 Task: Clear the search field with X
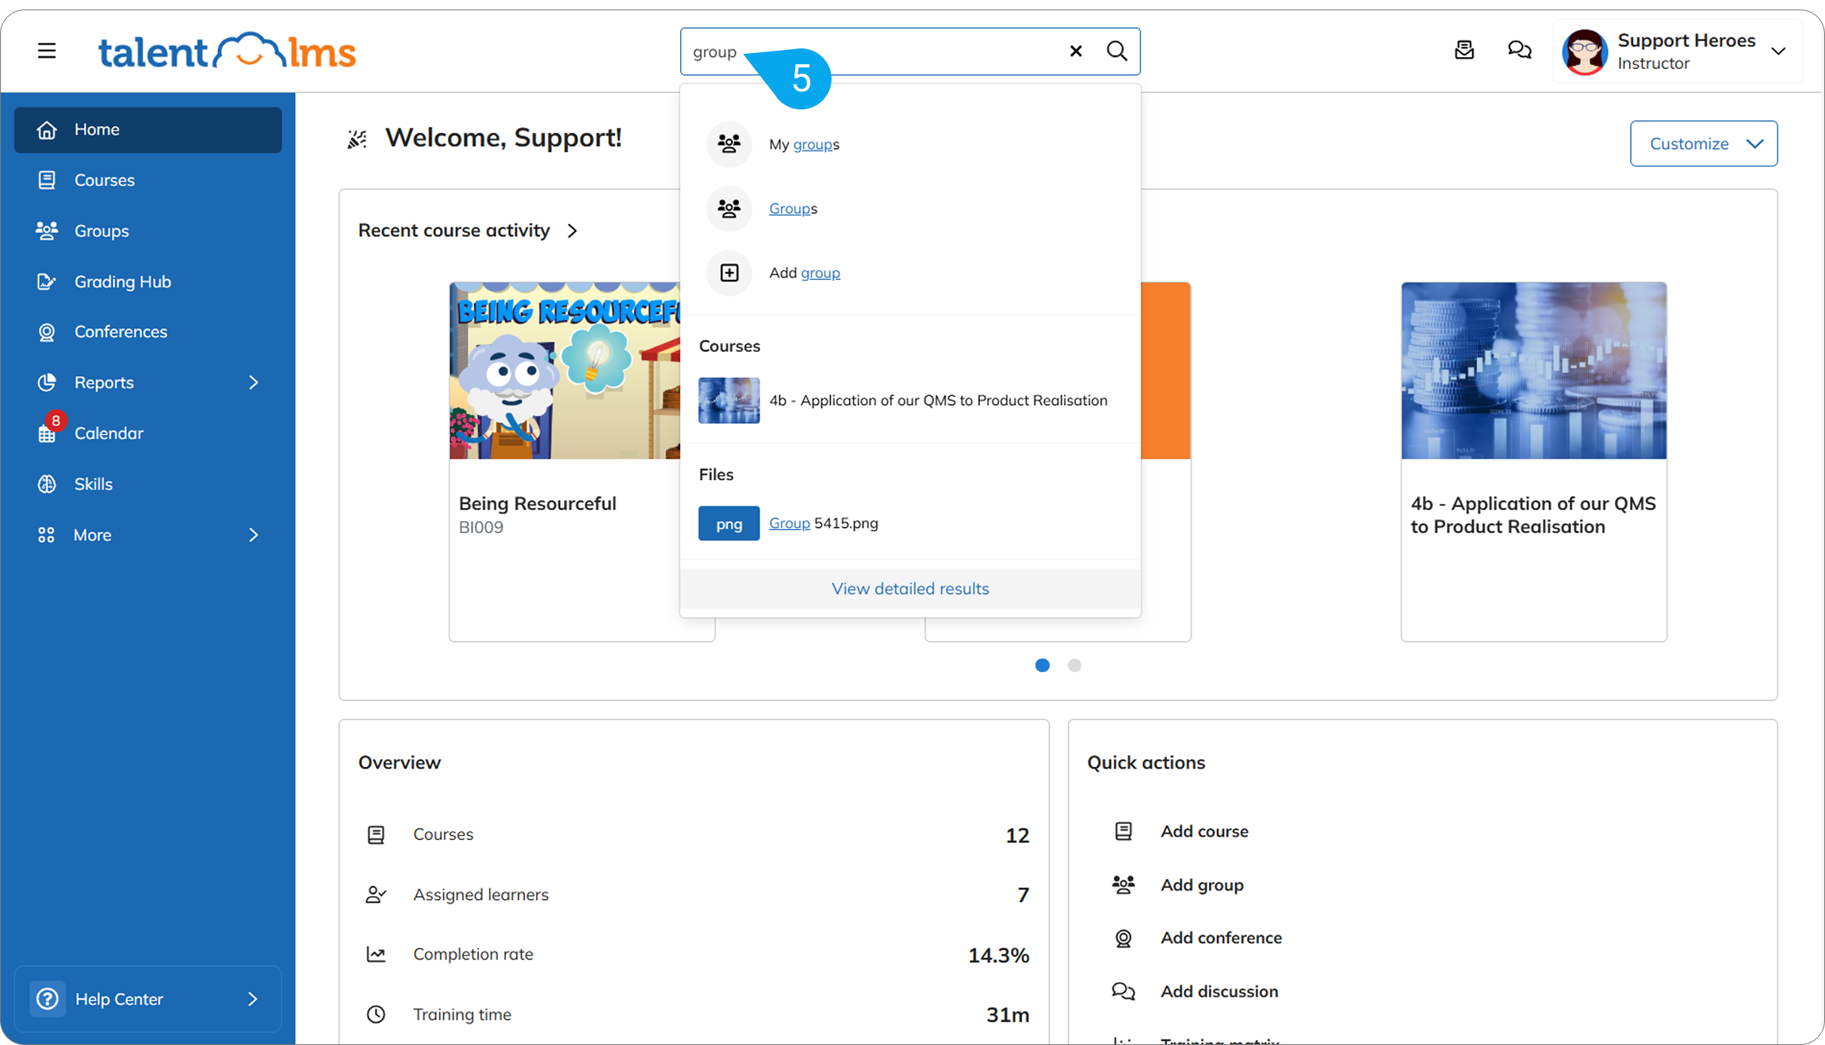[1076, 51]
